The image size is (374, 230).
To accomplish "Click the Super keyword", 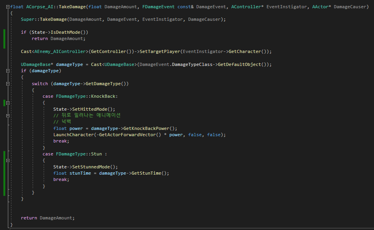I will point(28,19).
